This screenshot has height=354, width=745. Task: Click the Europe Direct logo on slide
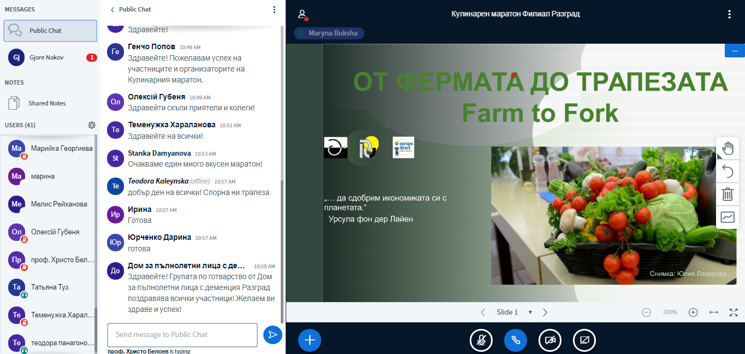pyautogui.click(x=403, y=147)
